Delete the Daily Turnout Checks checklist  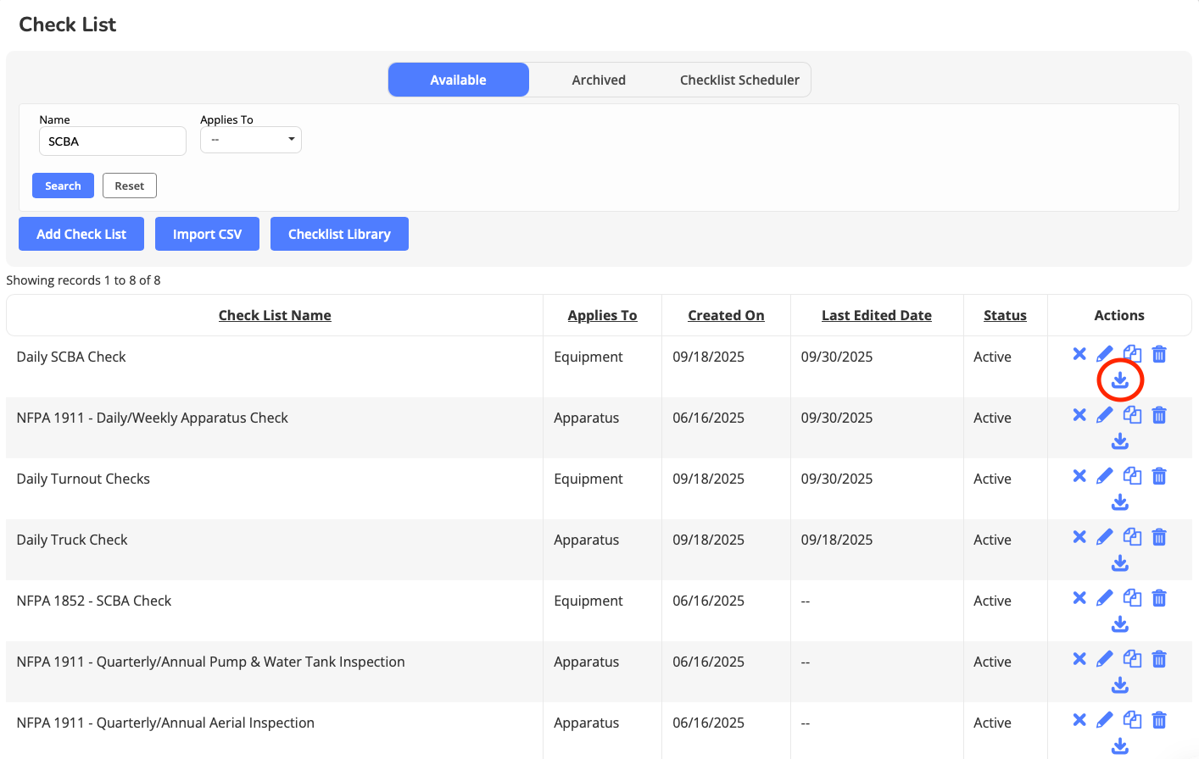coord(1159,476)
